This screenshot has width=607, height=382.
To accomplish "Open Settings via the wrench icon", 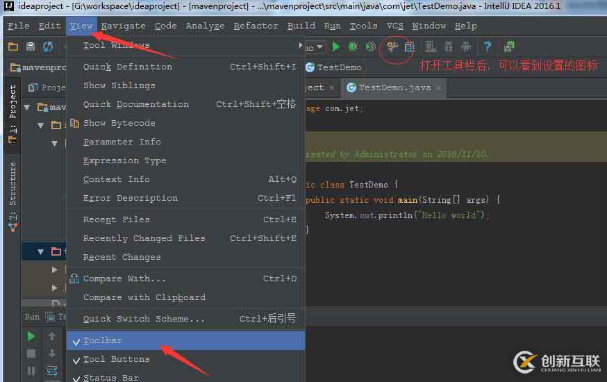I will pos(392,47).
